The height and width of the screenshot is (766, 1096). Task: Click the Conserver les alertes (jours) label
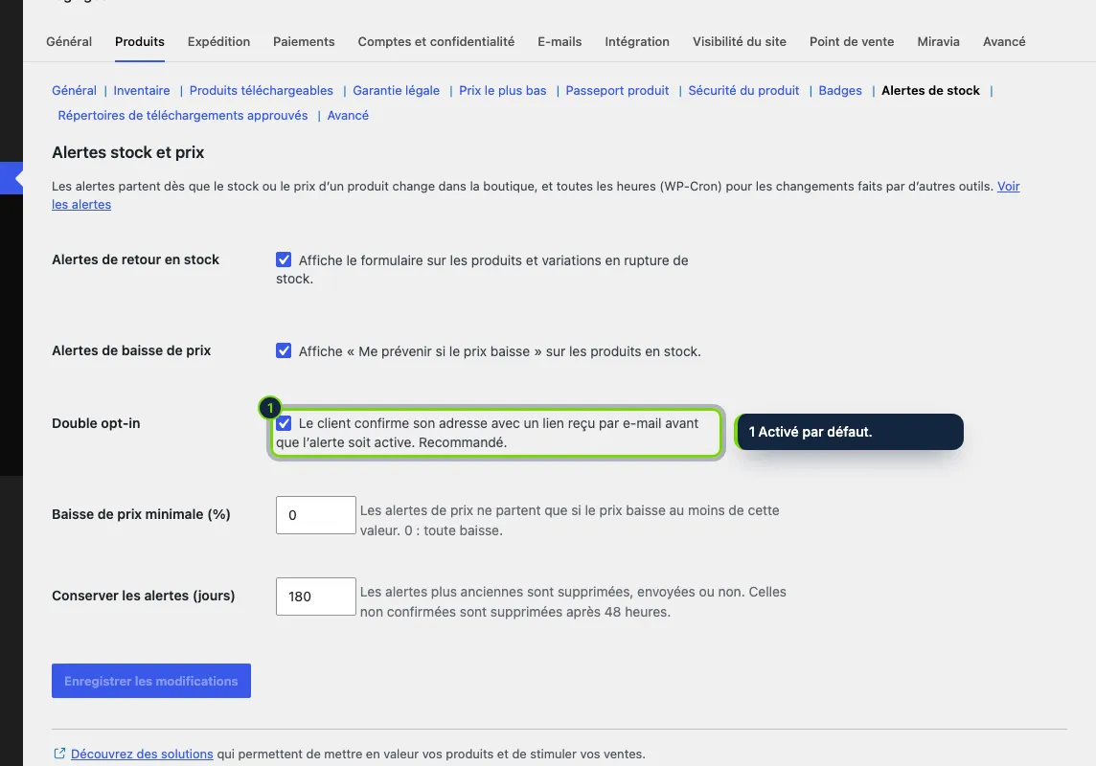[144, 596]
